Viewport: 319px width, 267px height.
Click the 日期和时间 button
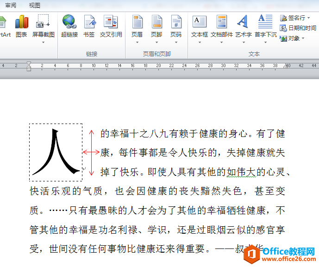[x=298, y=28]
